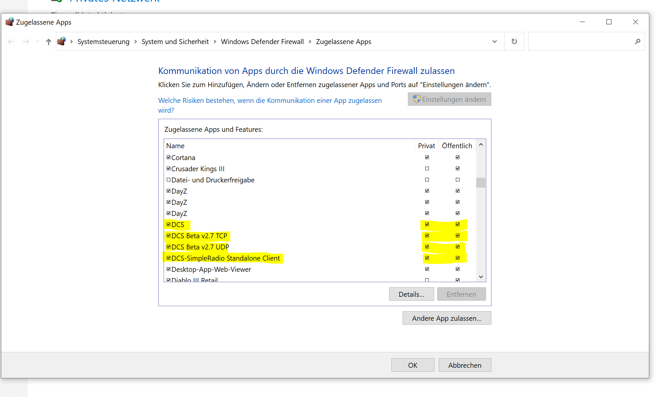Close the Zugelassene Apps window
The width and height of the screenshot is (666, 397).
coord(635,22)
